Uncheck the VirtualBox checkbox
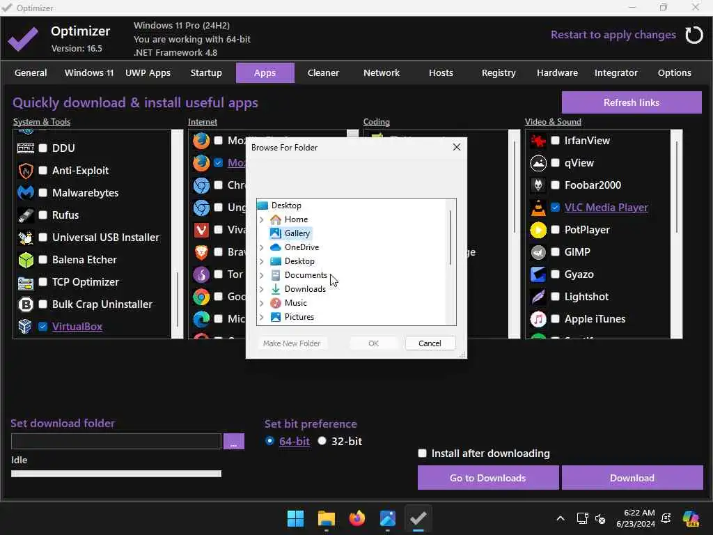Image resolution: width=713 pixels, height=535 pixels. click(42, 327)
